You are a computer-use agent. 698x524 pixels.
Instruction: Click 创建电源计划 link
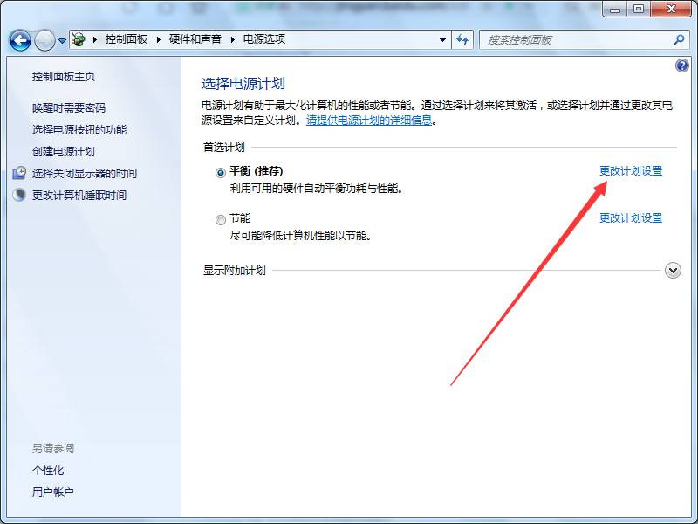click(x=63, y=151)
